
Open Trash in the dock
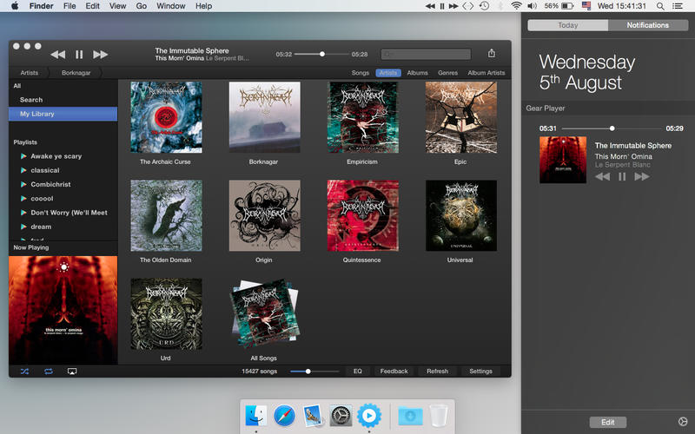[439, 416]
